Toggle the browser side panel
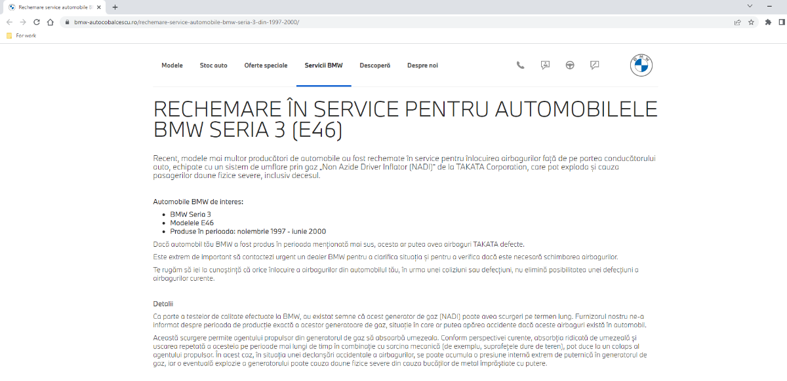 pos(780,22)
